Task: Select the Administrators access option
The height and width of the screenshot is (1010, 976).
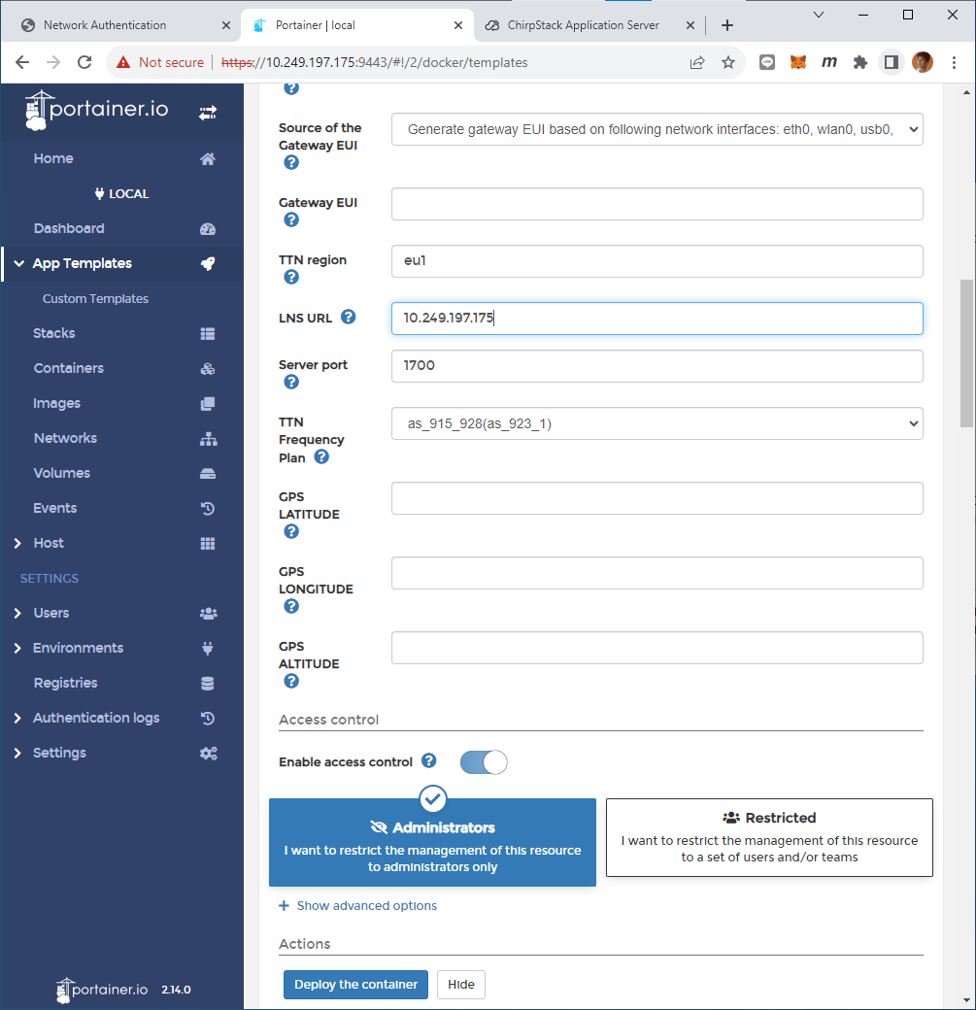Action: [432, 843]
